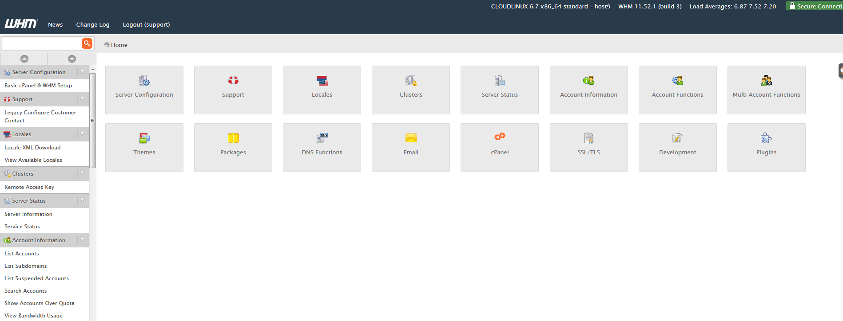The height and width of the screenshot is (321, 843).
Task: Click the Packages box icon tile
Action: tap(233, 147)
